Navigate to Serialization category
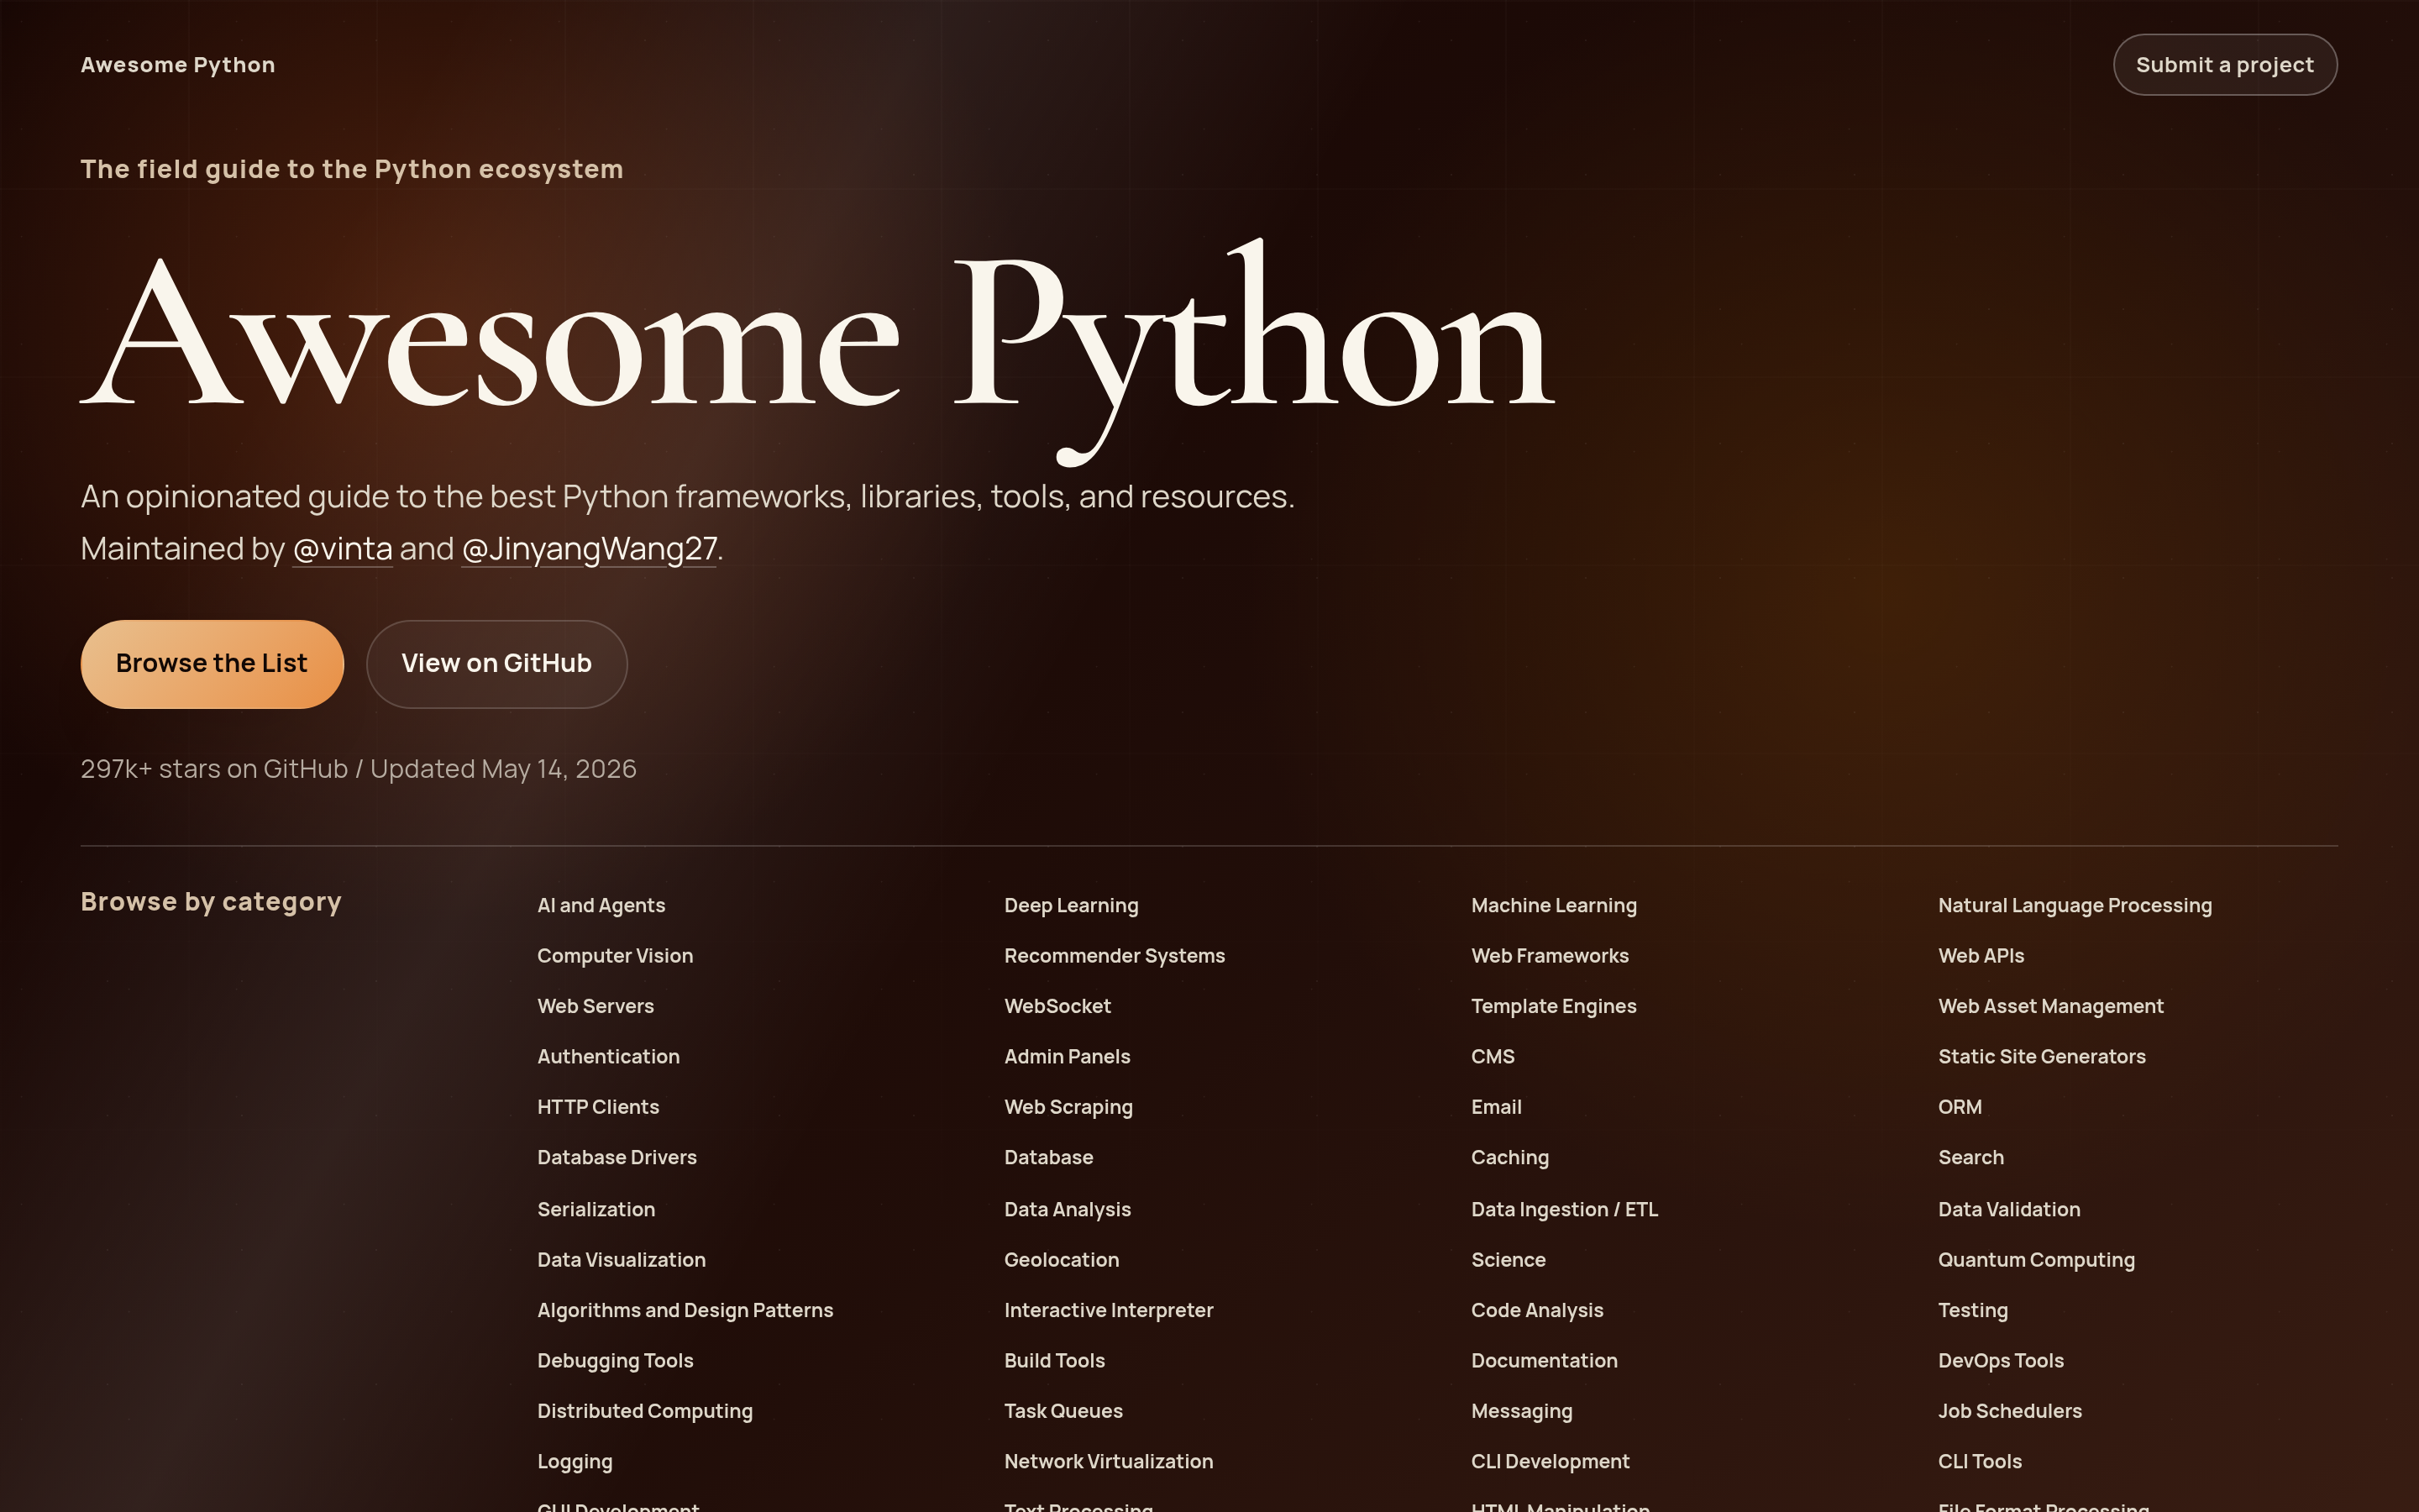Viewport: 2419px width, 1512px height. 596,1210
